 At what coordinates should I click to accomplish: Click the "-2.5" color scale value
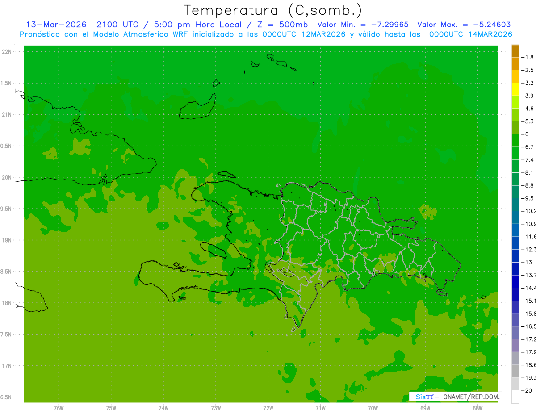tap(528, 70)
